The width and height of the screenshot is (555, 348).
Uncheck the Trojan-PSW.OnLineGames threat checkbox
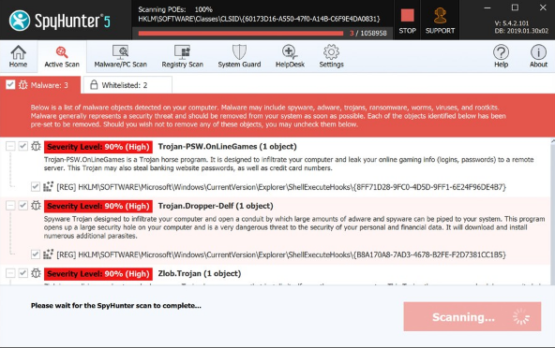pyautogui.click(x=23, y=146)
